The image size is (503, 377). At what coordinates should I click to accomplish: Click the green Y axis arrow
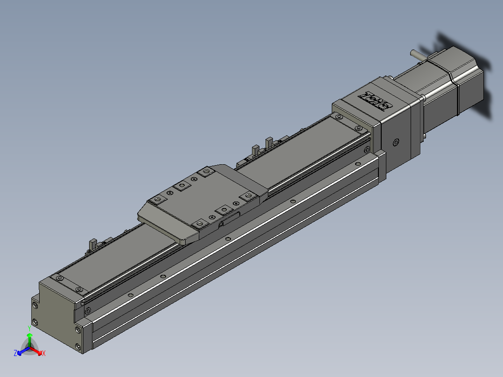coord(29,339)
